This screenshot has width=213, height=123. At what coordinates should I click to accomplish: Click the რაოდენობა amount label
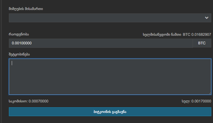click(x=19, y=34)
